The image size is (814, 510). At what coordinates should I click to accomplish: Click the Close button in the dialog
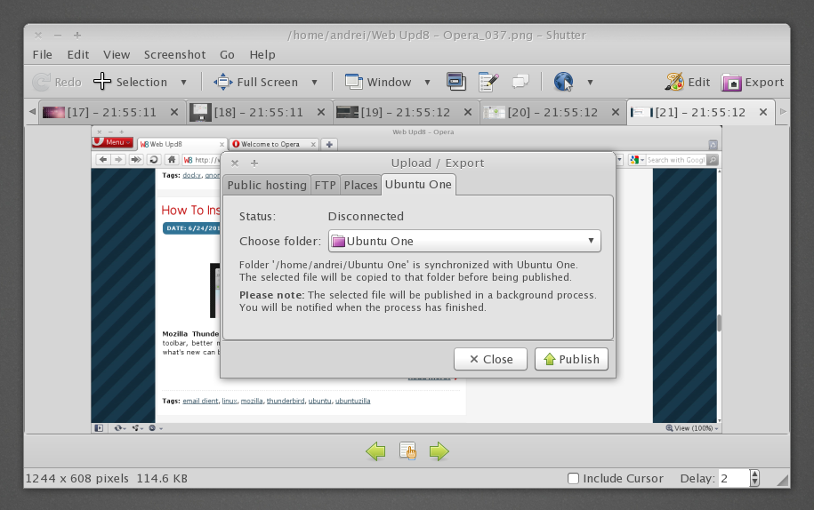point(490,359)
